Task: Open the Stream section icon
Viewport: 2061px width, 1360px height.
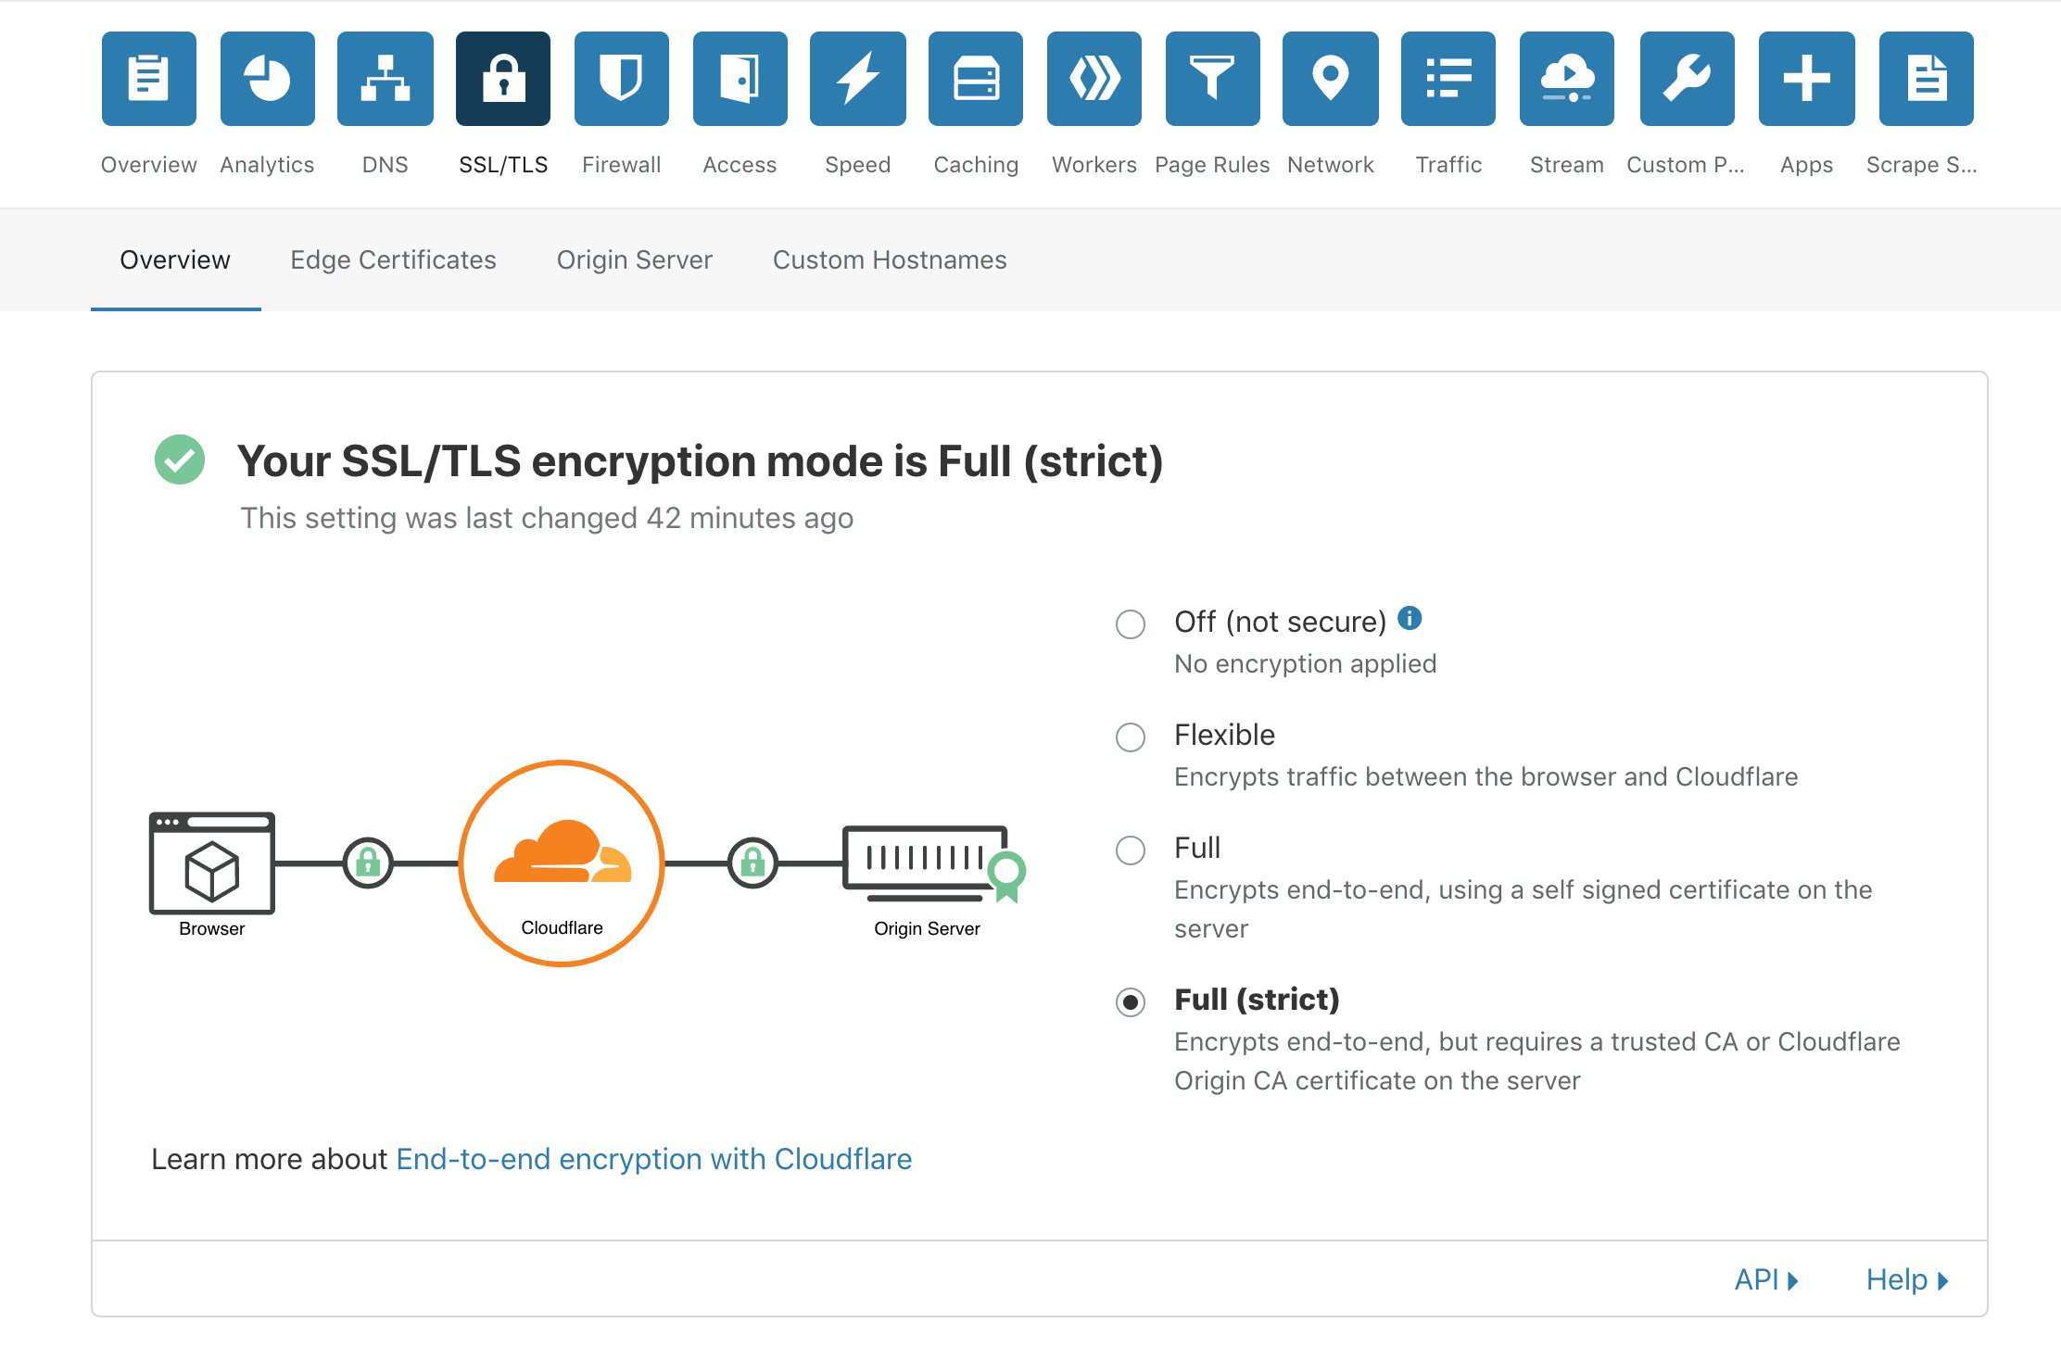Action: click(1566, 78)
